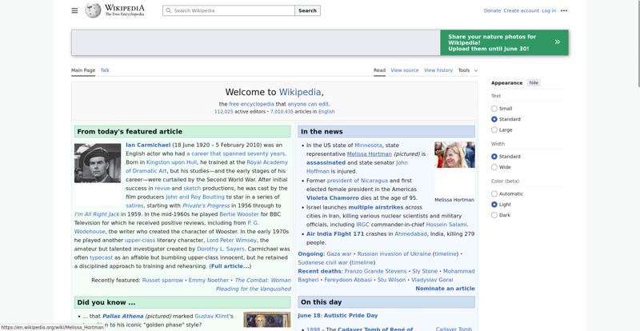640x331 pixels.
Task: Focus the Search Wikipedia field
Action: click(229, 10)
